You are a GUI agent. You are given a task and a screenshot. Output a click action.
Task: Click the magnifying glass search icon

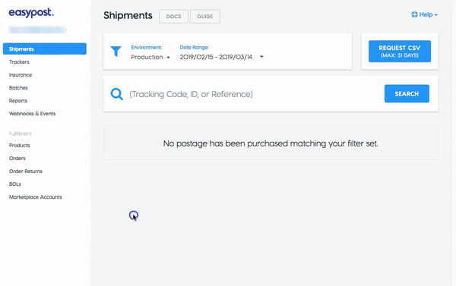pyautogui.click(x=116, y=94)
